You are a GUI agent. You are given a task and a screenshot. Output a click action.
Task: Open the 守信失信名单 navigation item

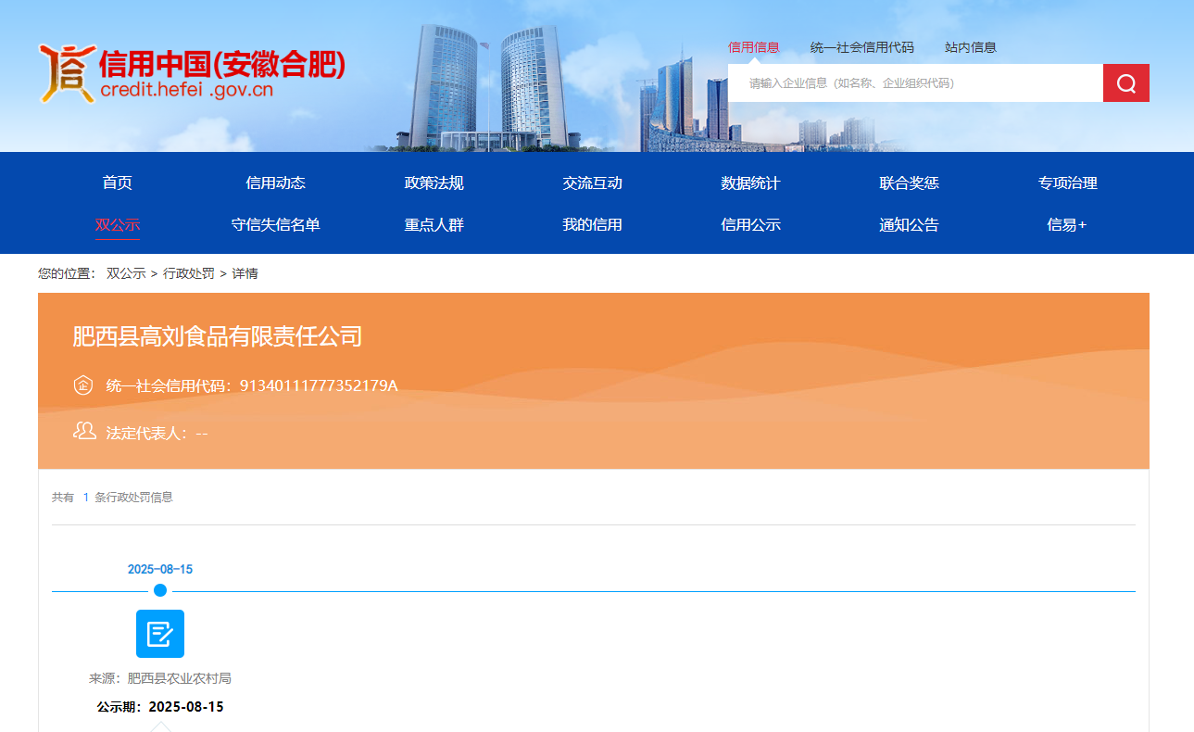pos(275,224)
